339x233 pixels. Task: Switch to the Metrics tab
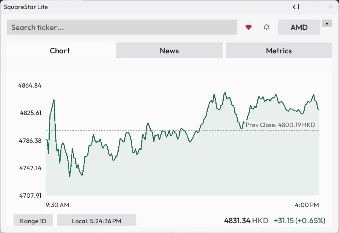tap(279, 50)
